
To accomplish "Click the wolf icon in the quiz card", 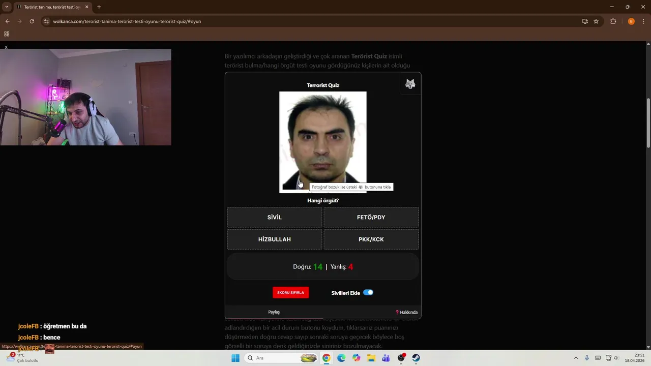I will click(410, 84).
